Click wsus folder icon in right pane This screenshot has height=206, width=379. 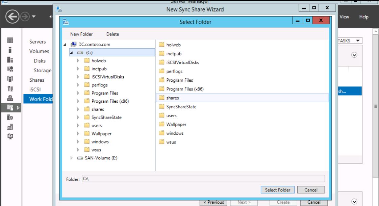[162, 142]
